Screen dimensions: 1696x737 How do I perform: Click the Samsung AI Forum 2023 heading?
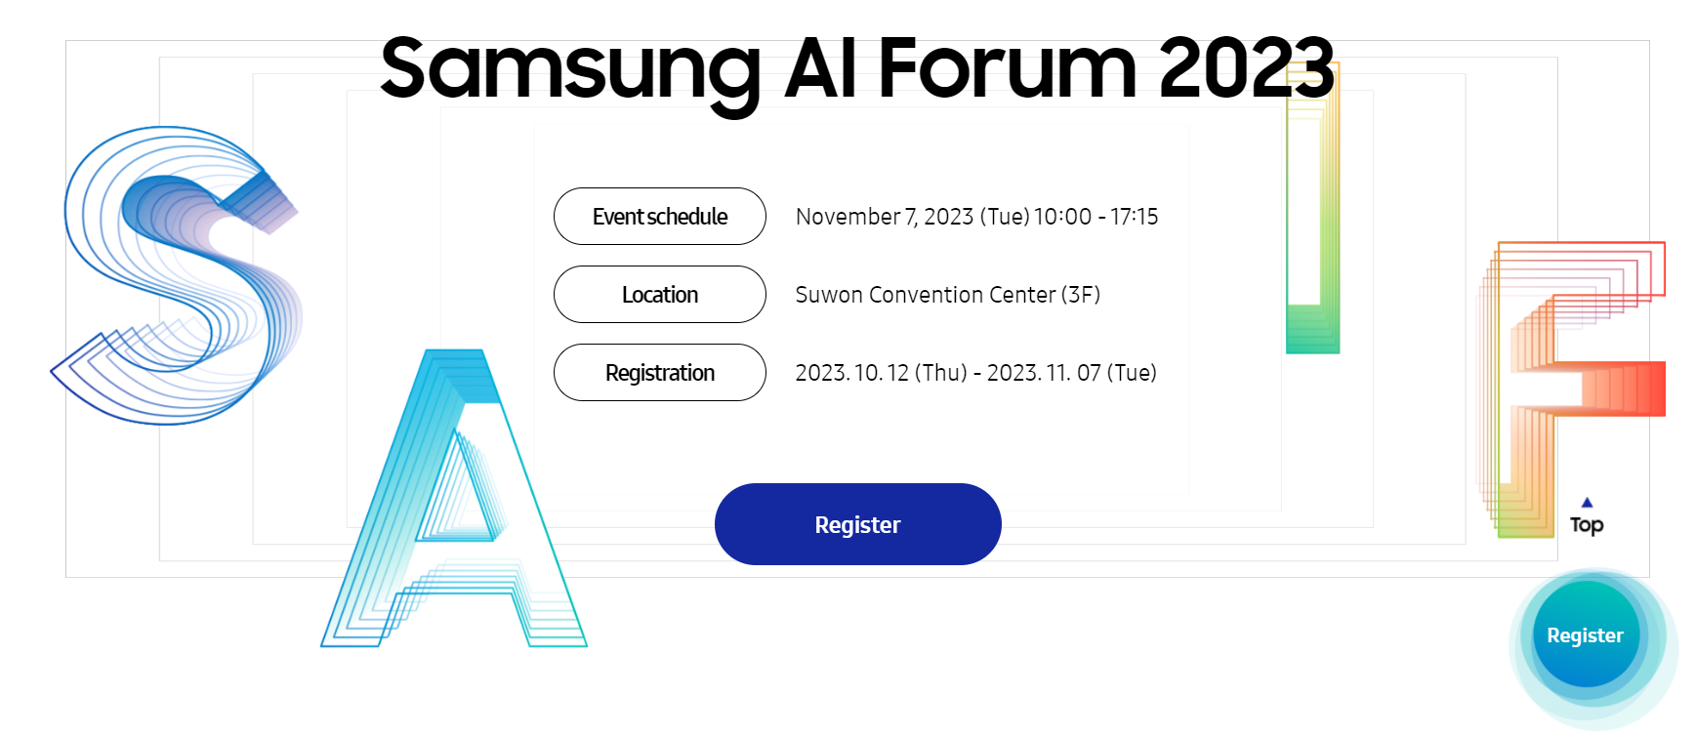click(x=859, y=68)
